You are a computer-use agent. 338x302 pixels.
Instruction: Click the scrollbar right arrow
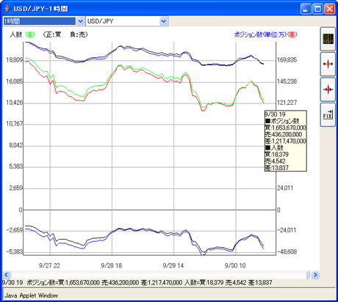tap(315, 275)
